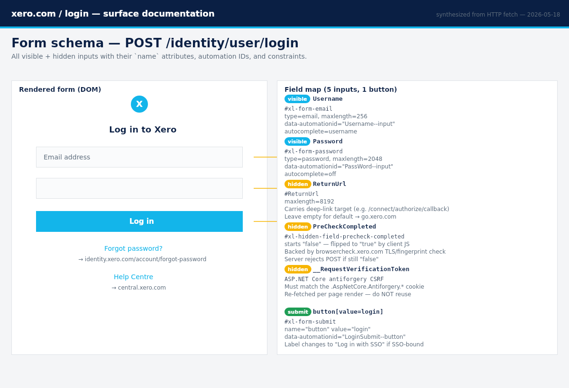Click the #xl-form-password selector text

pos(313,151)
